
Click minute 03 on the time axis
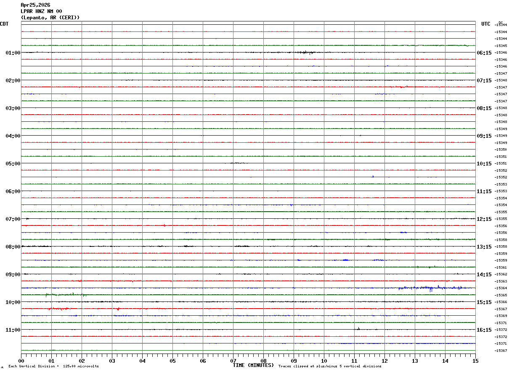[x=112, y=361]
